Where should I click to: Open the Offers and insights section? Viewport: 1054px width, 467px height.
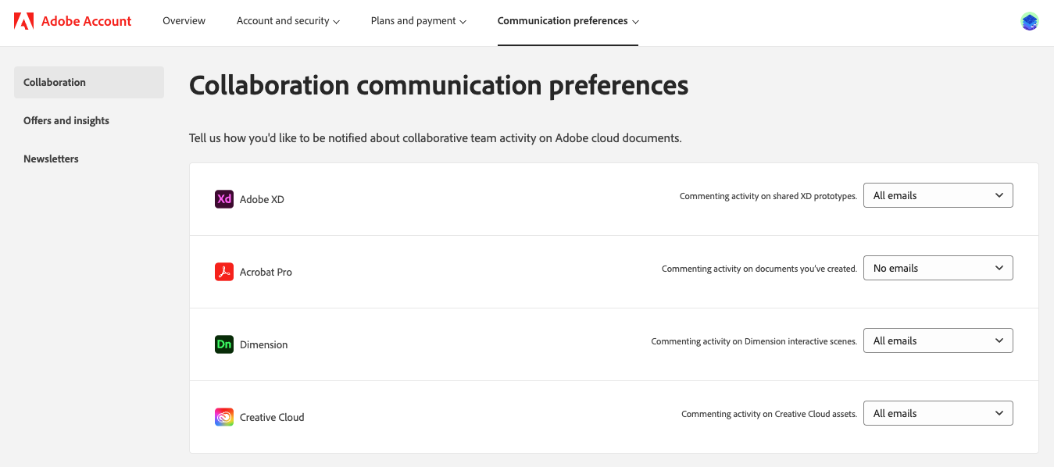tap(66, 120)
